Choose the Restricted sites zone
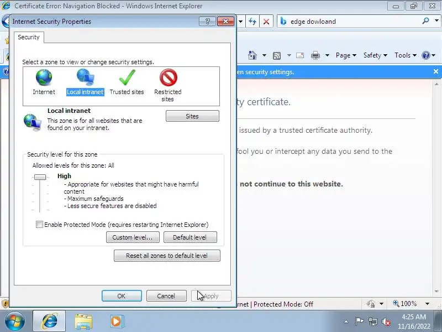The width and height of the screenshot is (442, 332). pyautogui.click(x=168, y=86)
